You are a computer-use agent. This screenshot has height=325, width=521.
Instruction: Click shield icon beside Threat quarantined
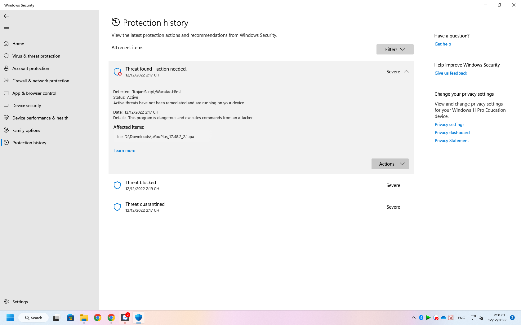(x=117, y=207)
